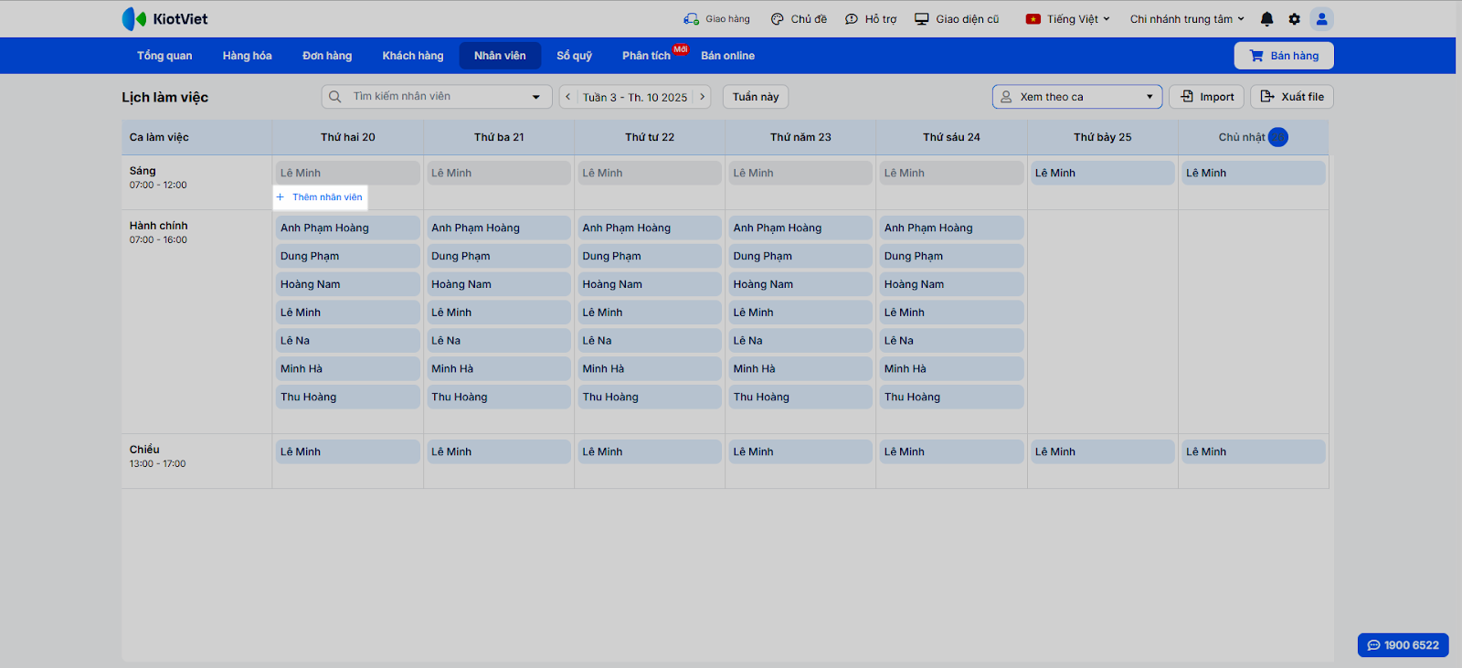Viewport: 1462px width, 668px height.
Task: Click the 1900 6522 hotline button
Action: pyautogui.click(x=1403, y=645)
